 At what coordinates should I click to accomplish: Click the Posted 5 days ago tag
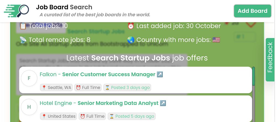(132, 117)
